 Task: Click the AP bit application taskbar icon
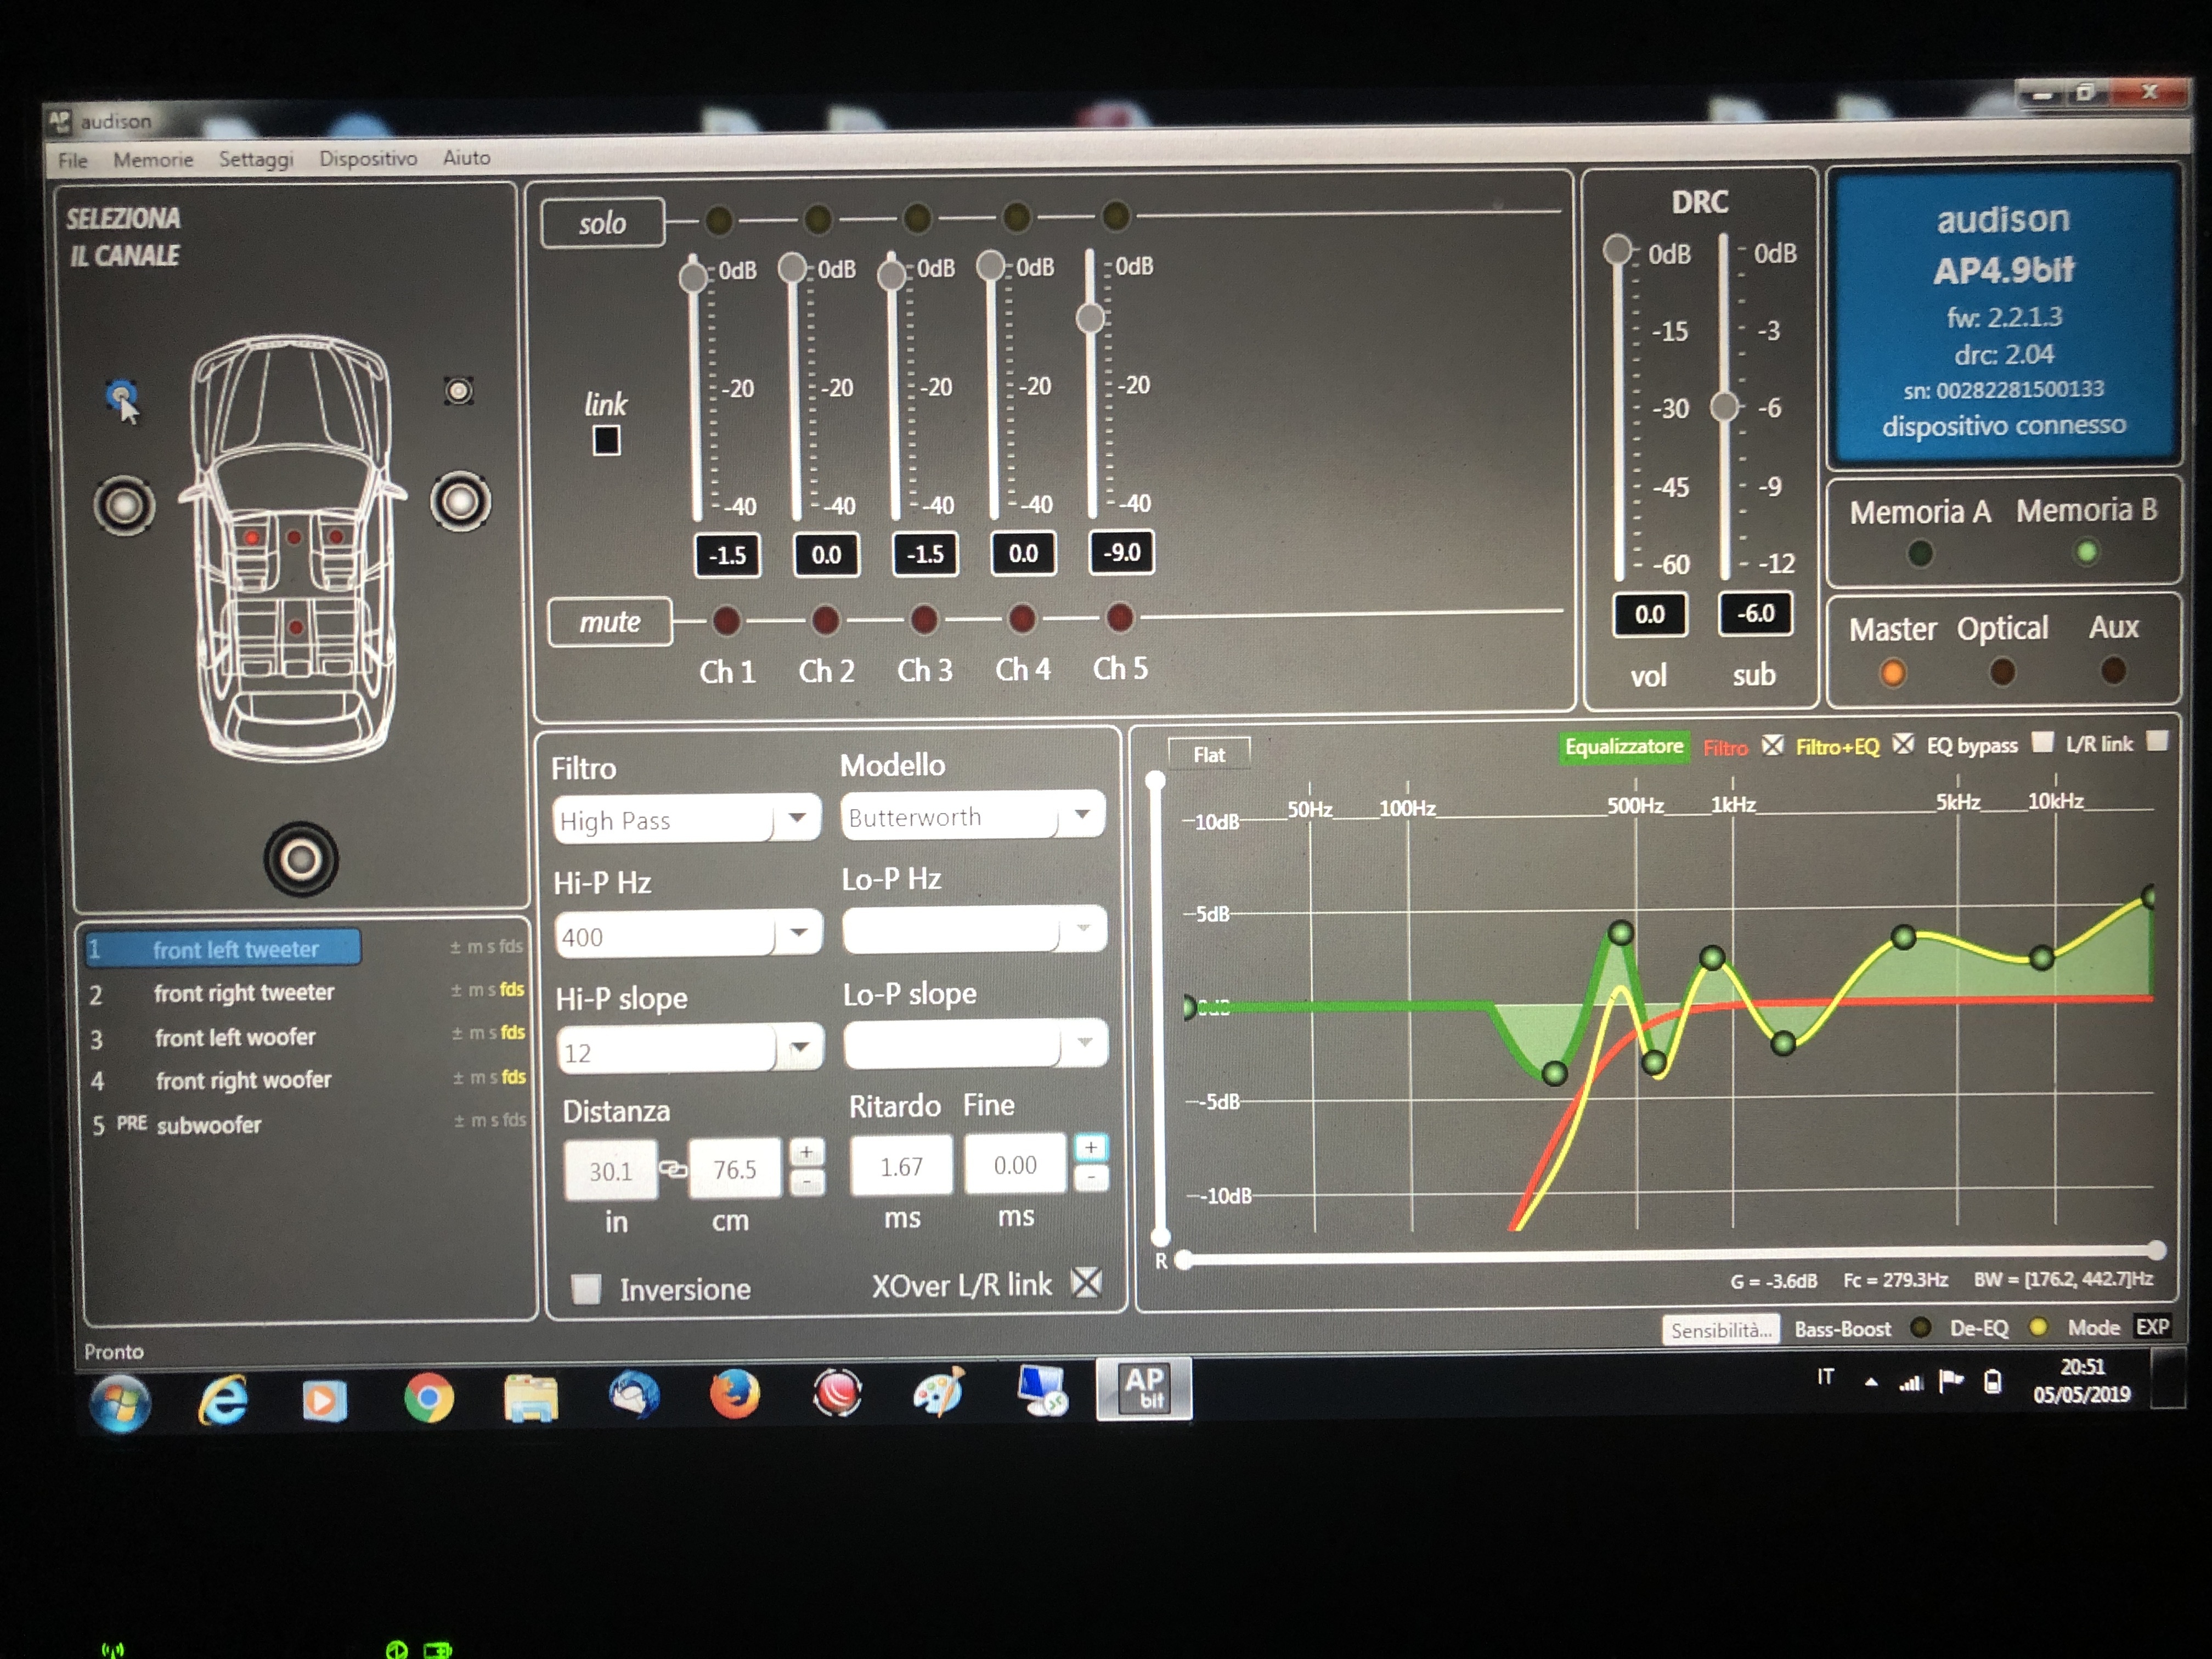click(1144, 1388)
